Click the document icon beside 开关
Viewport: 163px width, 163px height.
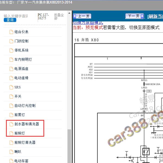[x=11, y=97]
